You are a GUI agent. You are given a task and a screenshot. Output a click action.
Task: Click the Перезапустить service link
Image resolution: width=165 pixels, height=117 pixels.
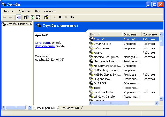point(45,46)
